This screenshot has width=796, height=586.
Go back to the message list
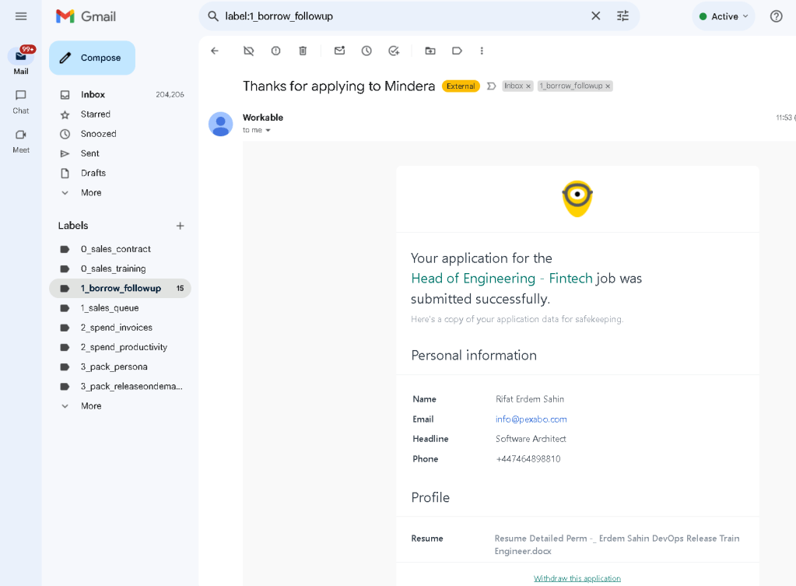point(215,51)
